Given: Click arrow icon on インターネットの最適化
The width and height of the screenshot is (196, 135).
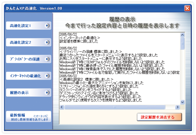Looking at the screenshot, I should pyautogui.click(x=47, y=76).
